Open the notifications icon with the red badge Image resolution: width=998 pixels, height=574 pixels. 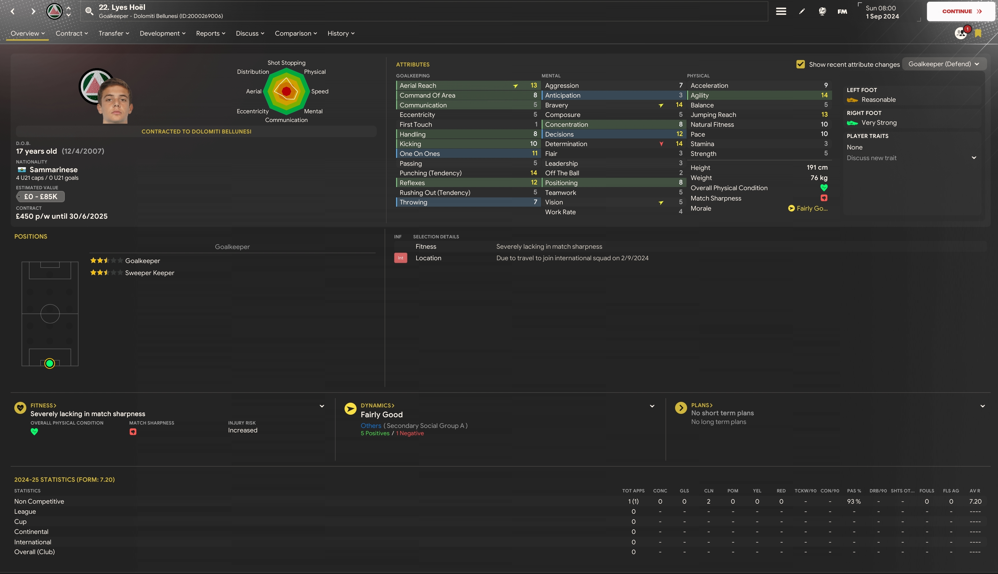961,33
